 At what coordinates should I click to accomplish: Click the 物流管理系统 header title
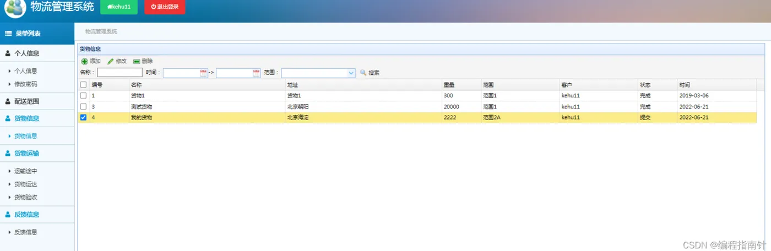62,7
